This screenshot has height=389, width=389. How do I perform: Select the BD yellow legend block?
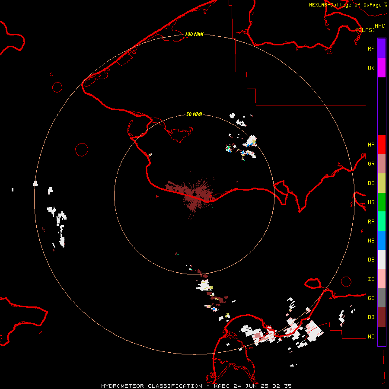pyautogui.click(x=382, y=183)
